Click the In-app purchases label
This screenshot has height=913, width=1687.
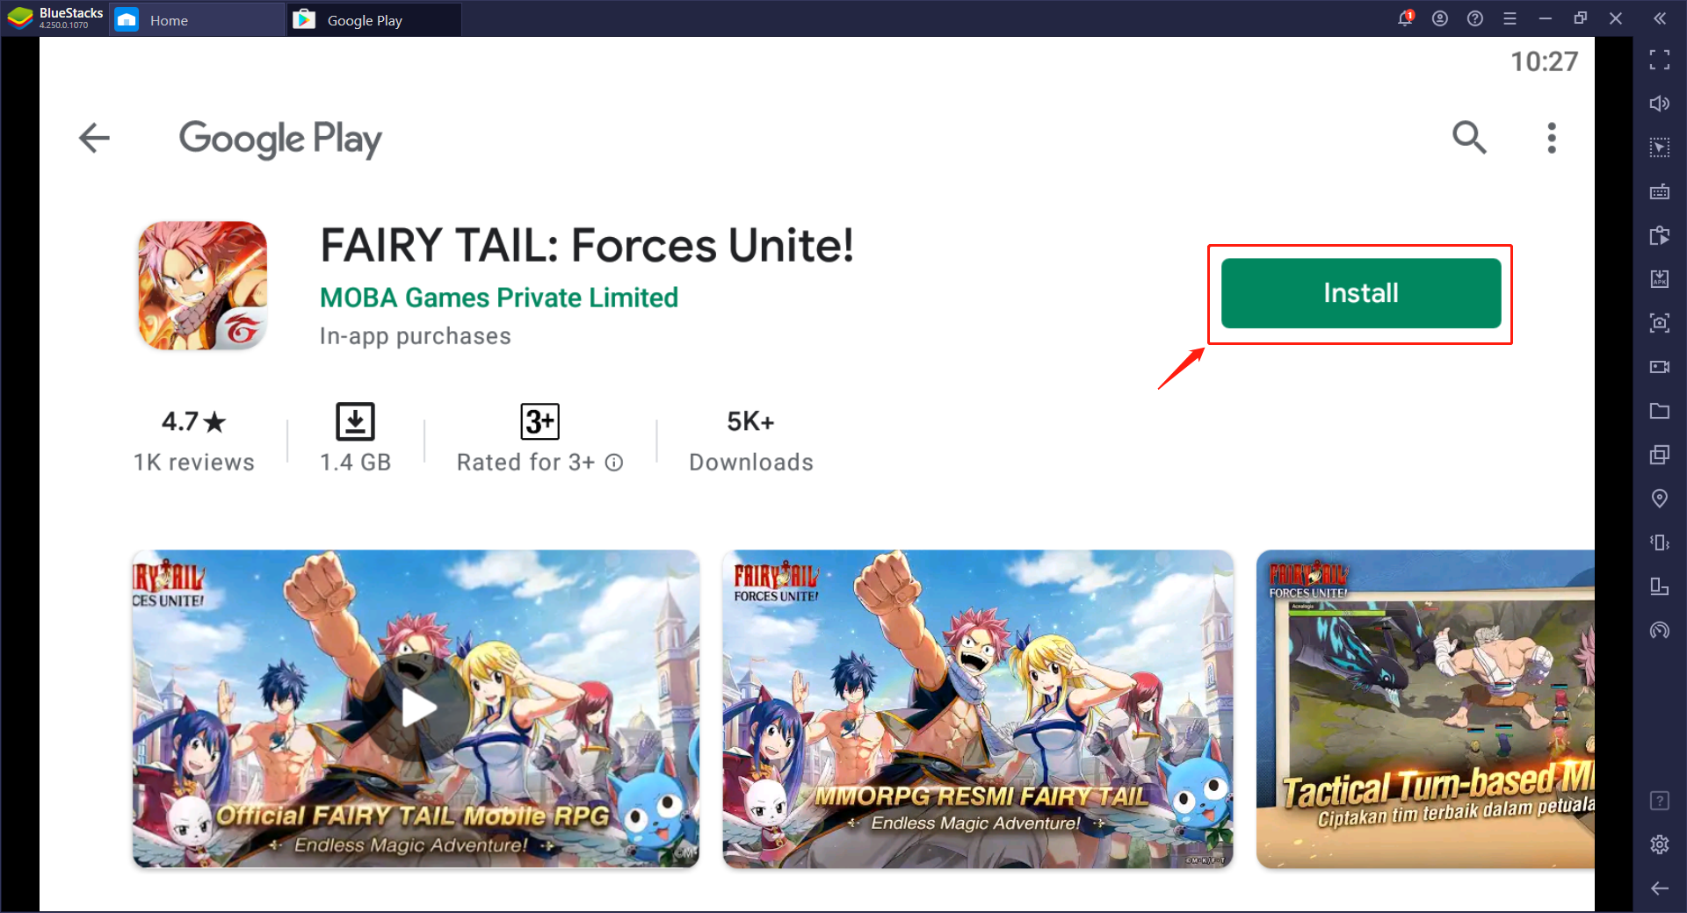[x=415, y=336]
